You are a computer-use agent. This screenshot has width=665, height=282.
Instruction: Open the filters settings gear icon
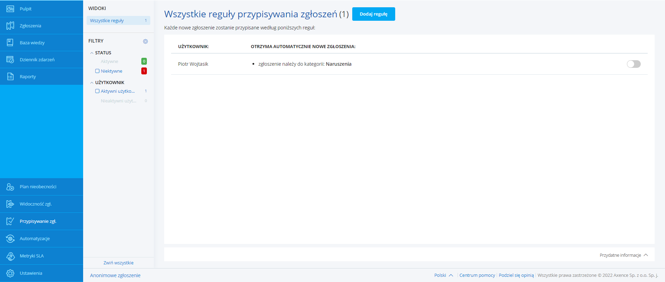coord(145,41)
